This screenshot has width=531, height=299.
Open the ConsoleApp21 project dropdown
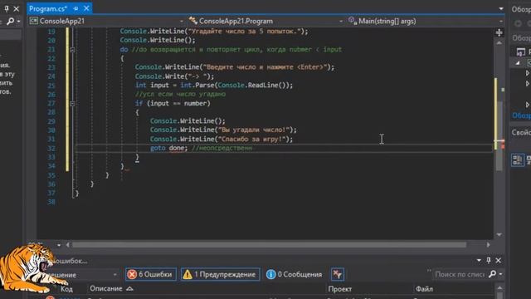click(x=107, y=21)
